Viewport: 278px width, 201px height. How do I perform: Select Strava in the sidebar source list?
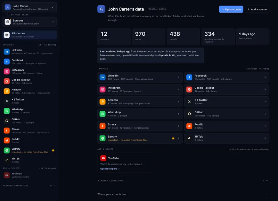[x=30, y=131]
